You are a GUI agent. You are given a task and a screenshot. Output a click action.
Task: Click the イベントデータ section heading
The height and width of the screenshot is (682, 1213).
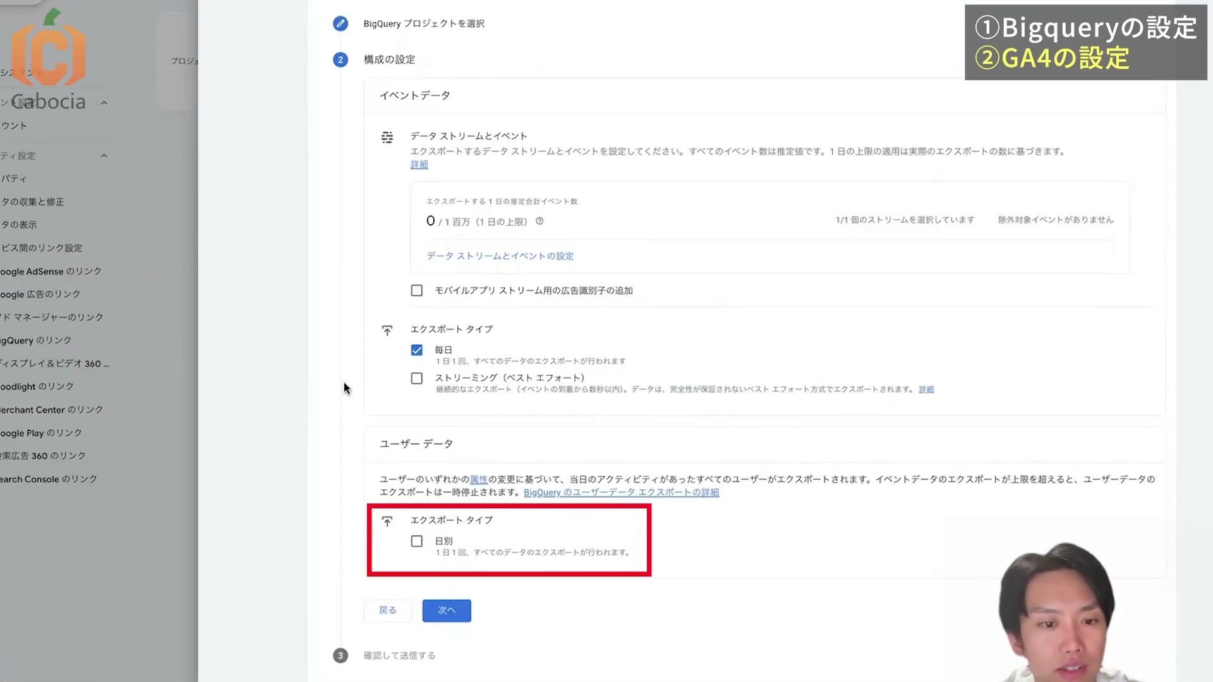[415, 95]
